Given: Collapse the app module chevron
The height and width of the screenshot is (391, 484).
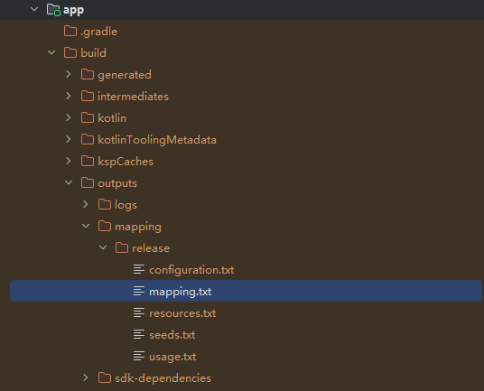Looking at the screenshot, I should click(x=34, y=10).
